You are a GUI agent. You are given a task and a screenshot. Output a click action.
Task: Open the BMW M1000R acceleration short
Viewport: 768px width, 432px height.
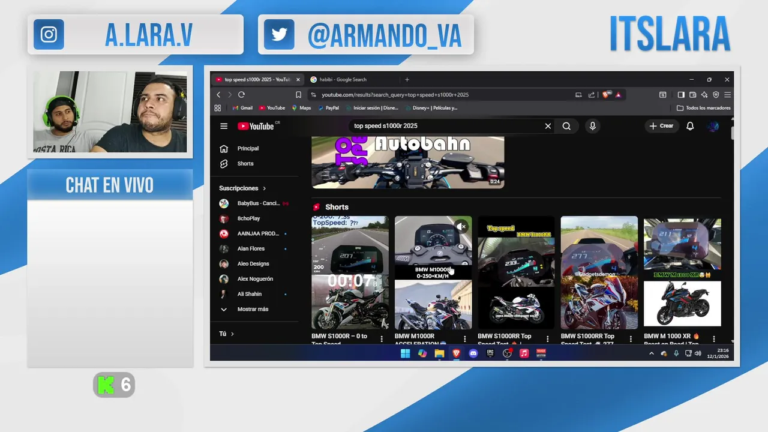click(x=433, y=272)
